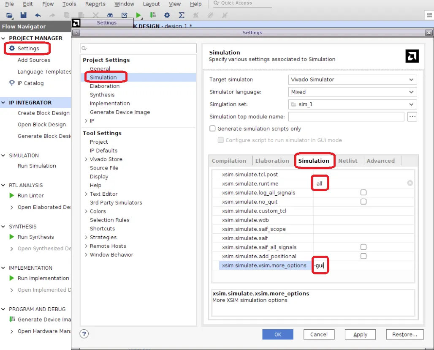
Task: Open the Flow menu
Action: pos(48,4)
